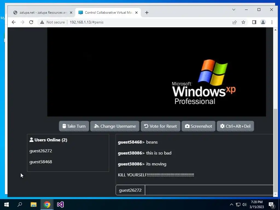The height and width of the screenshot is (210, 280).
Task: Open the share page icon in address bar
Action: (x=234, y=22)
